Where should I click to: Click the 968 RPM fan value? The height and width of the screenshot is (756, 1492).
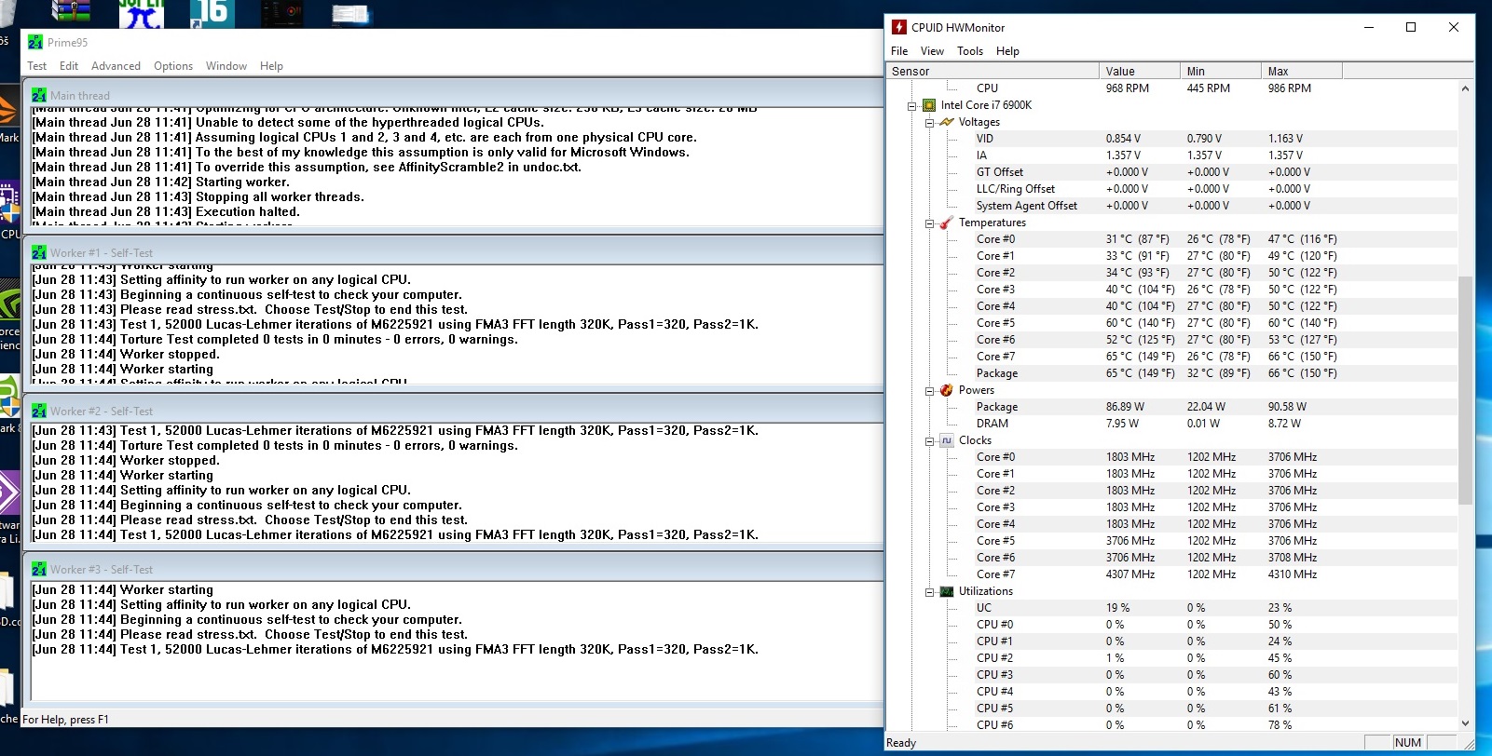coord(1127,88)
